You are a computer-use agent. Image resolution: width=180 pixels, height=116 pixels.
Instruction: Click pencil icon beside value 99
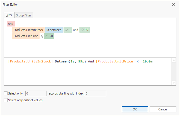82,30
